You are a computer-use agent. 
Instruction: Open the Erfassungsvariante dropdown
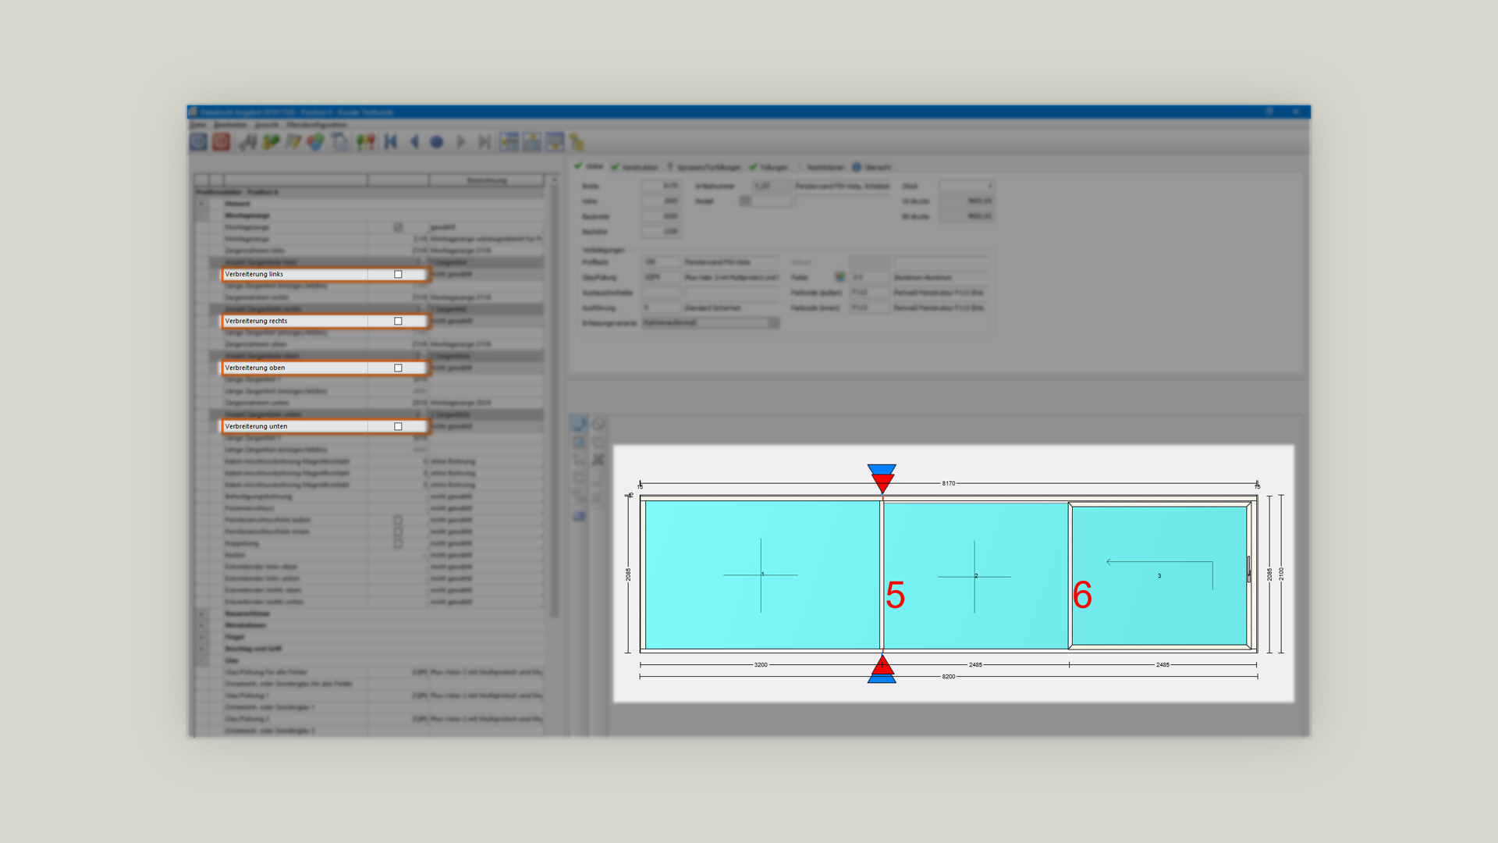(x=711, y=322)
